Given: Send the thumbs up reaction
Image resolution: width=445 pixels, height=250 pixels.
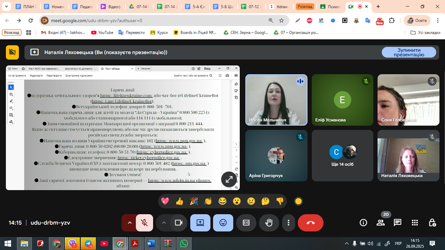Looking at the screenshot, I should coord(180,201).
